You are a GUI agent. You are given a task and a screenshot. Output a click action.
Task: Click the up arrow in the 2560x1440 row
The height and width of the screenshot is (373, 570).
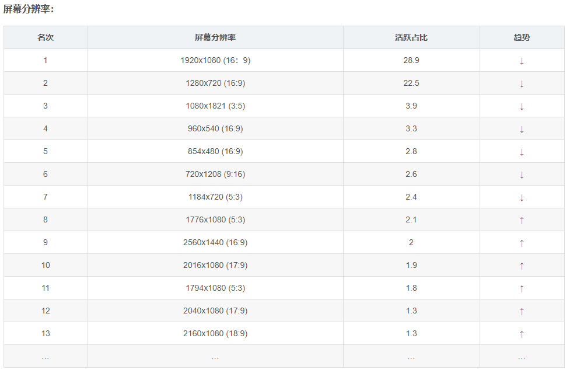[x=522, y=243]
